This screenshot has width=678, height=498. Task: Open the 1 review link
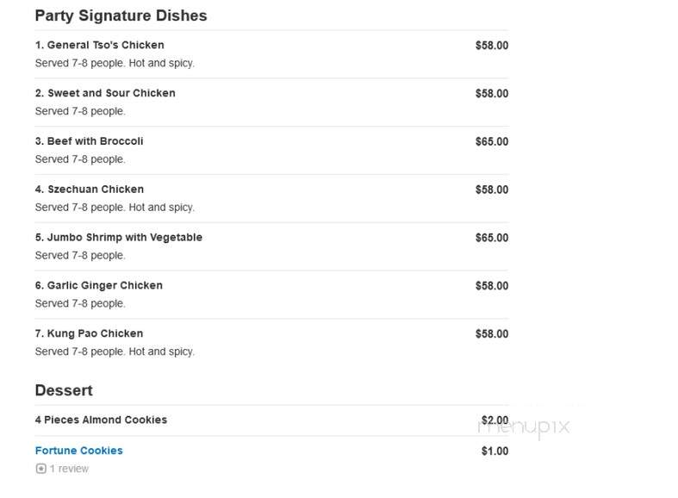[69, 469]
